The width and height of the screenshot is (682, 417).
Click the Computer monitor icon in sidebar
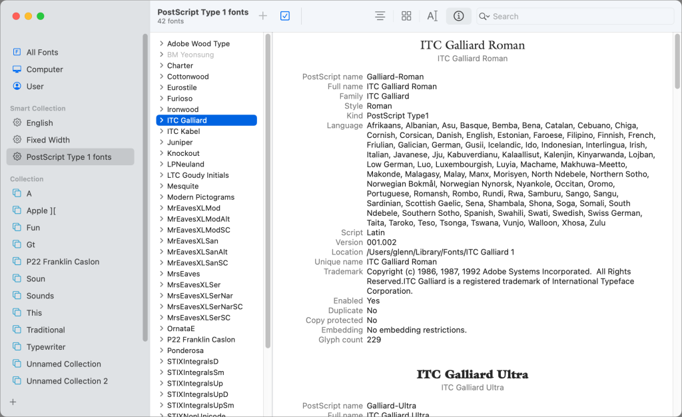click(x=17, y=69)
